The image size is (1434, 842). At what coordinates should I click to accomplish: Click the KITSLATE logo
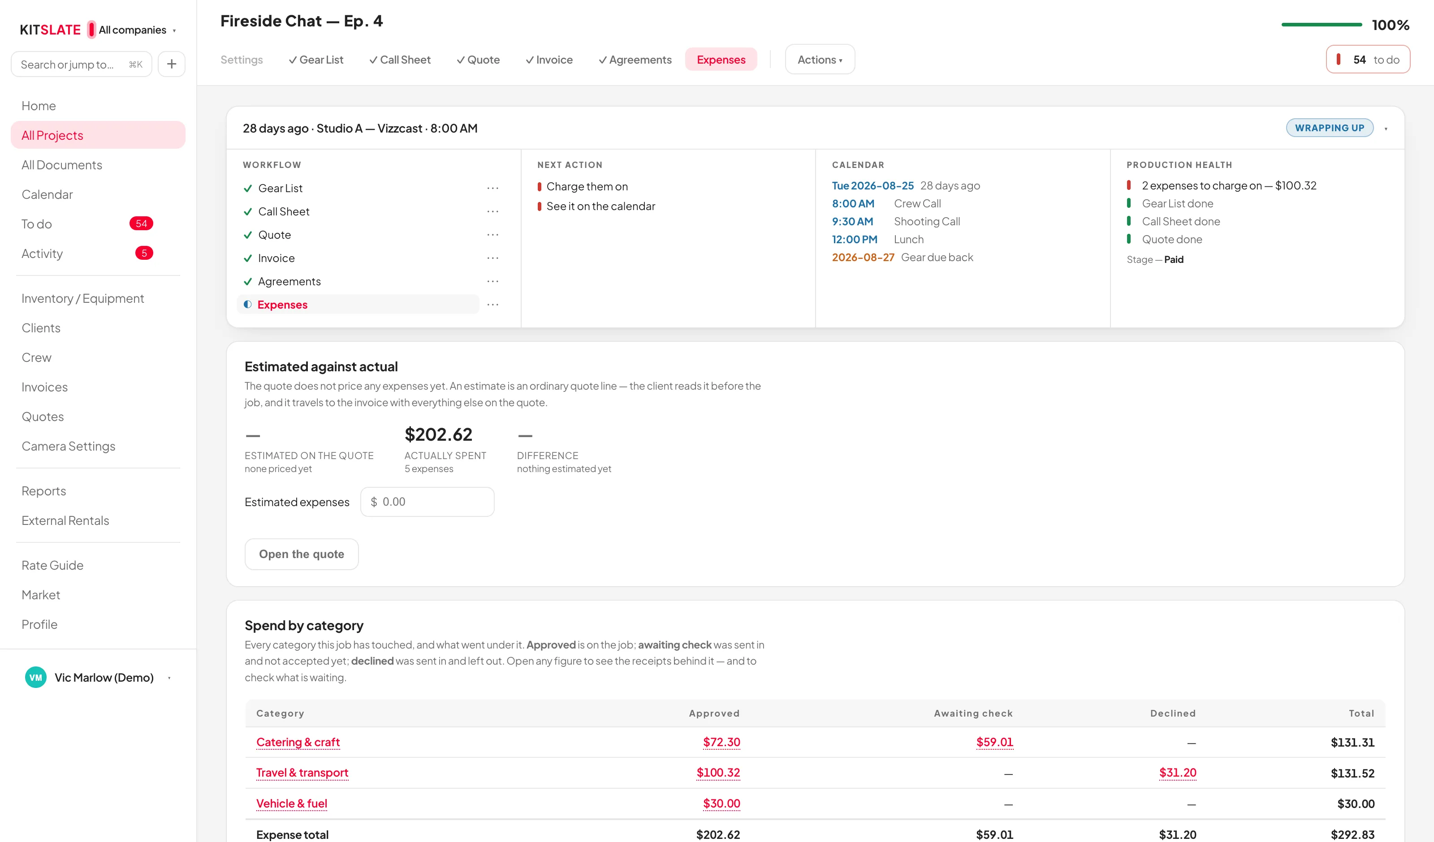pyautogui.click(x=50, y=30)
